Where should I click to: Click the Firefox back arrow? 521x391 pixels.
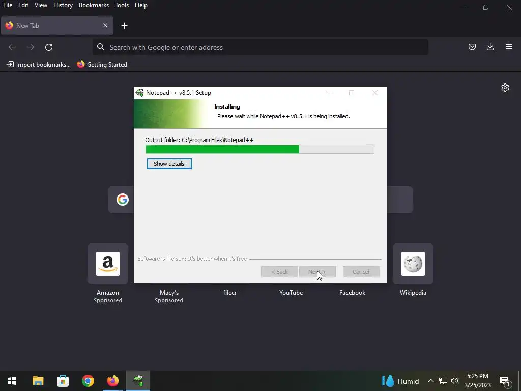[x=12, y=47]
